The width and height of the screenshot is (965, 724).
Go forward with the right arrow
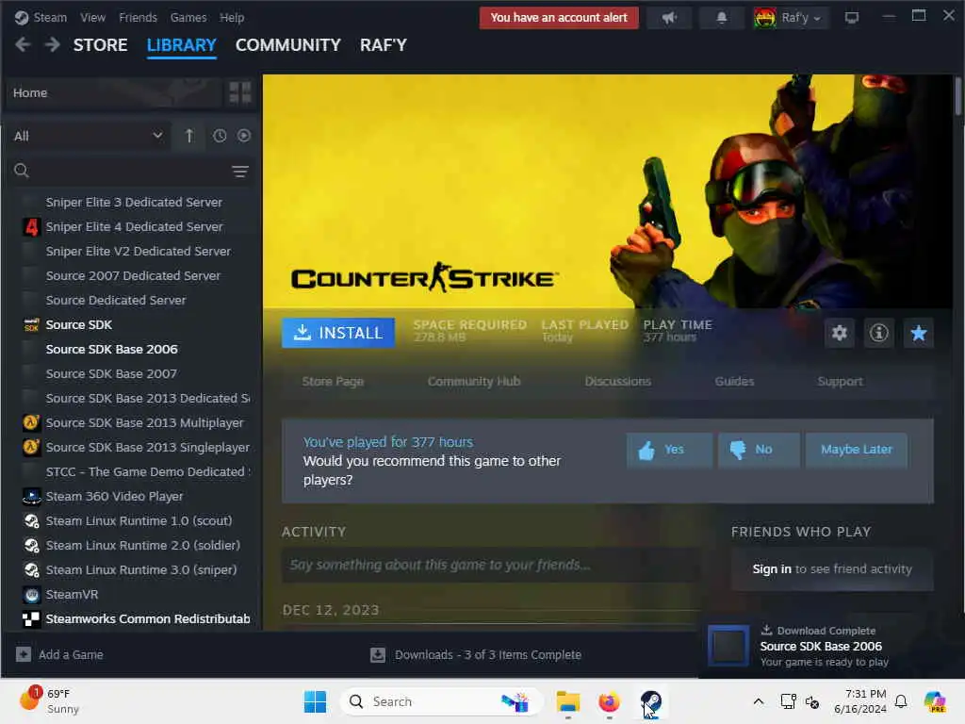53,45
